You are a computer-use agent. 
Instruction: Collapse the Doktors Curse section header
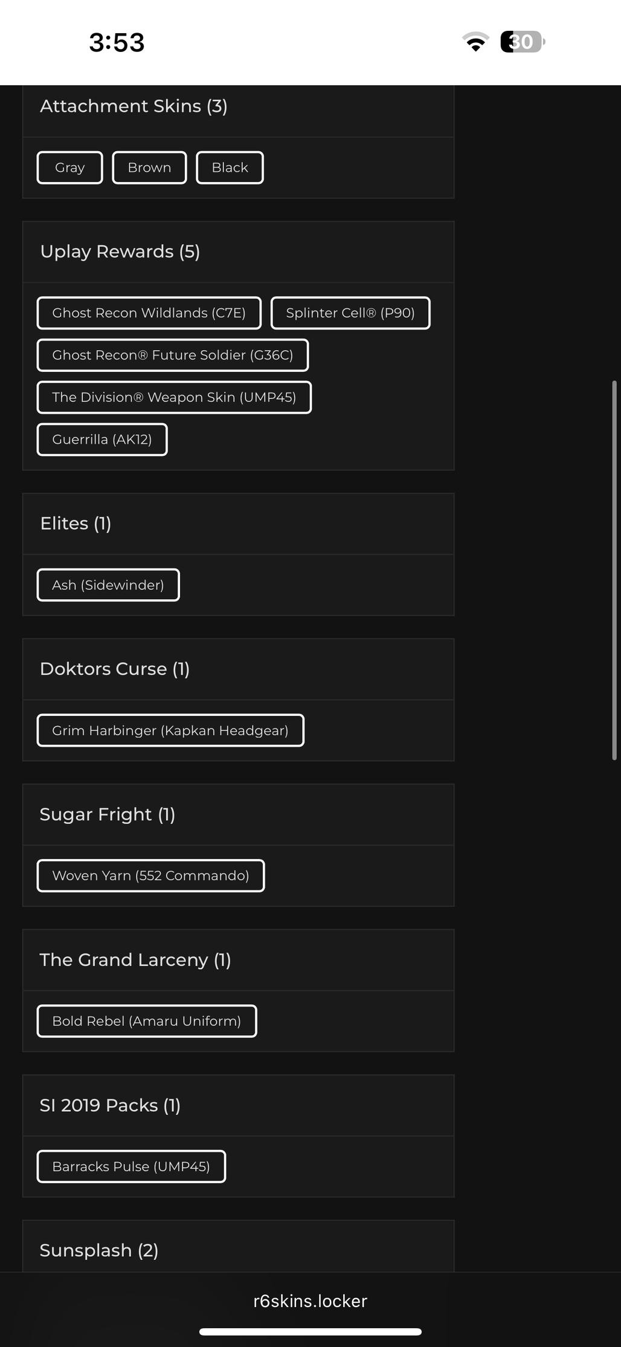tap(238, 669)
